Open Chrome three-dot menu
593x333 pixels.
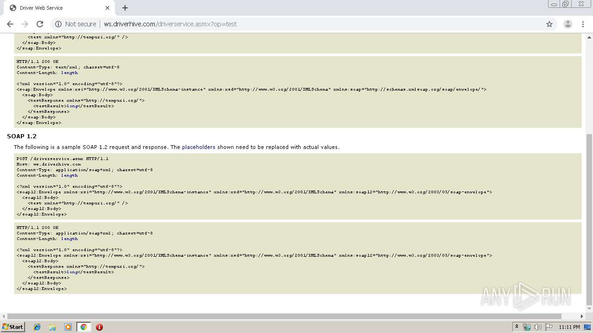pos(584,24)
